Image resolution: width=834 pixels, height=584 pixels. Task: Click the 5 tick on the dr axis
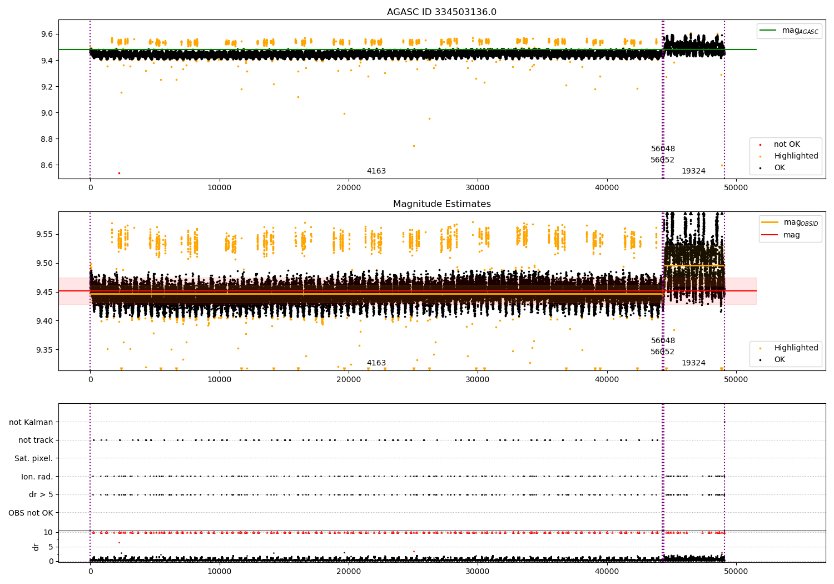pyautogui.click(x=51, y=547)
